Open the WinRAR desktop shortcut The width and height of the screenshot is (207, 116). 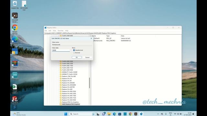click(15, 64)
